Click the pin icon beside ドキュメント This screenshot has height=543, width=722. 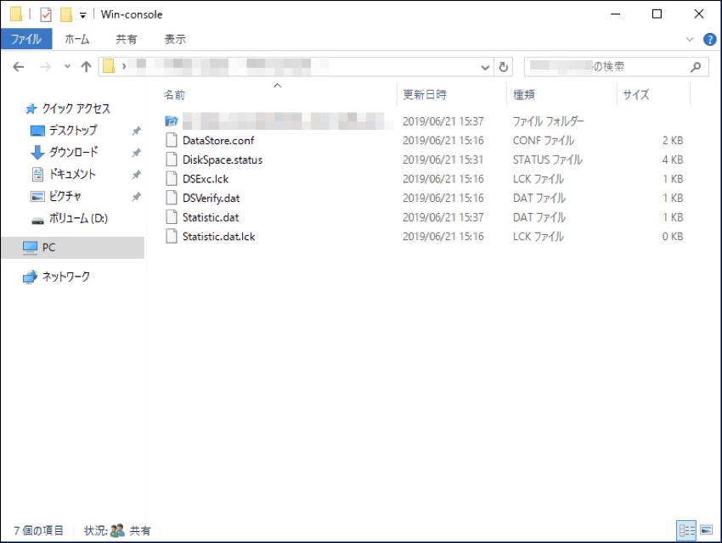[x=136, y=175]
